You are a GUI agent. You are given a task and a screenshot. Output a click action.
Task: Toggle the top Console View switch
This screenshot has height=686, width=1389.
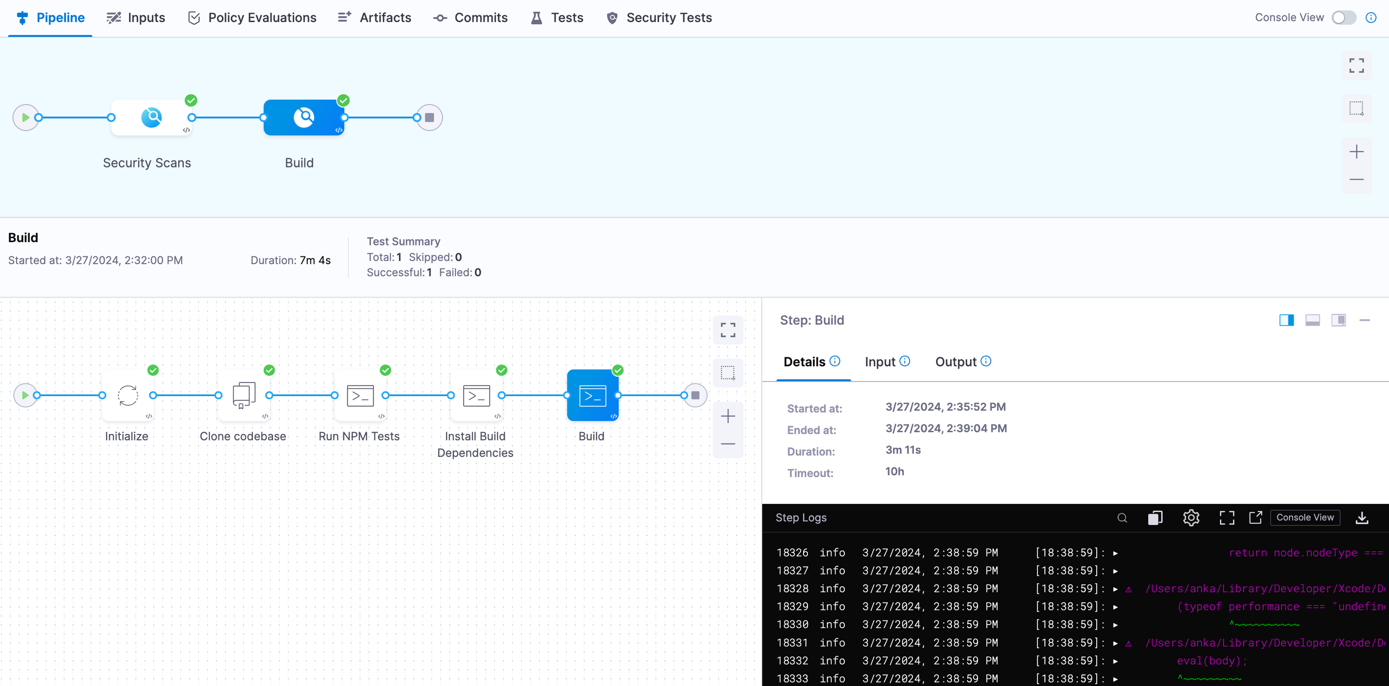[1343, 18]
